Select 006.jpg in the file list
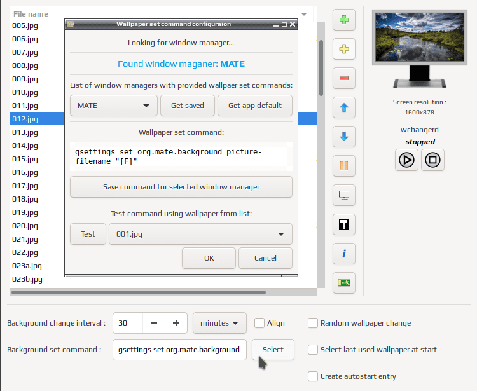Image resolution: width=477 pixels, height=391 pixels. point(25,39)
